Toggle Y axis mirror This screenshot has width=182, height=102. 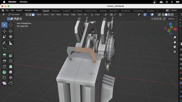point(158,19)
